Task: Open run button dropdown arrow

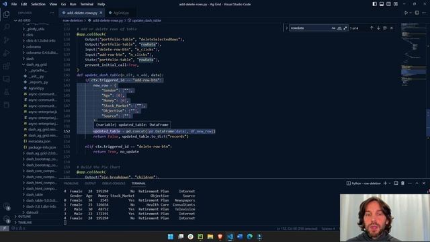Action: coord(411,13)
